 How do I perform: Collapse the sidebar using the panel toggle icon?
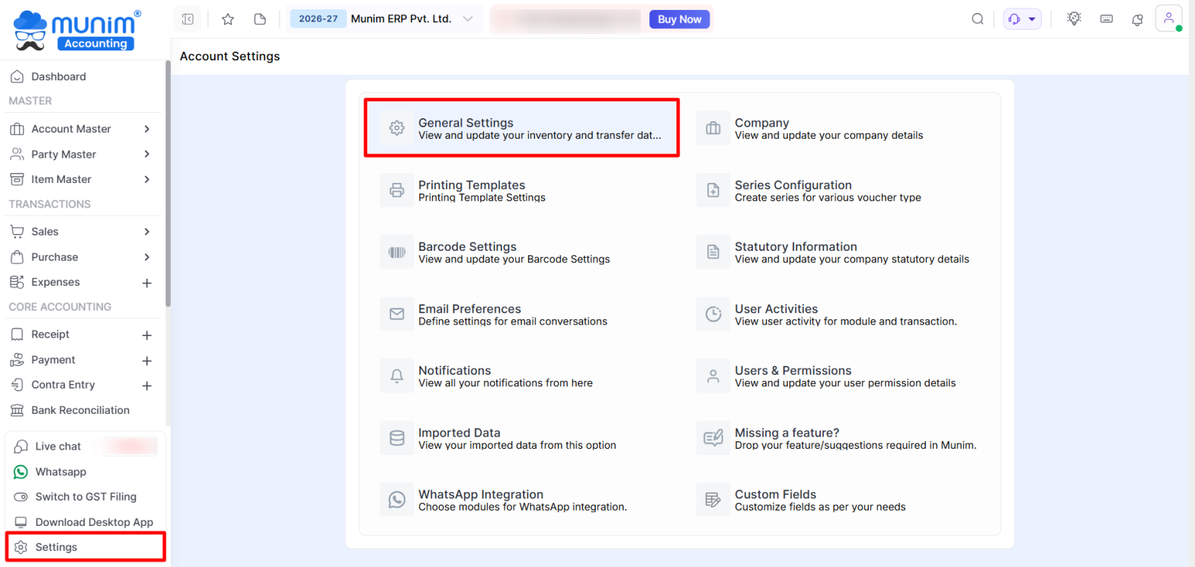(187, 19)
